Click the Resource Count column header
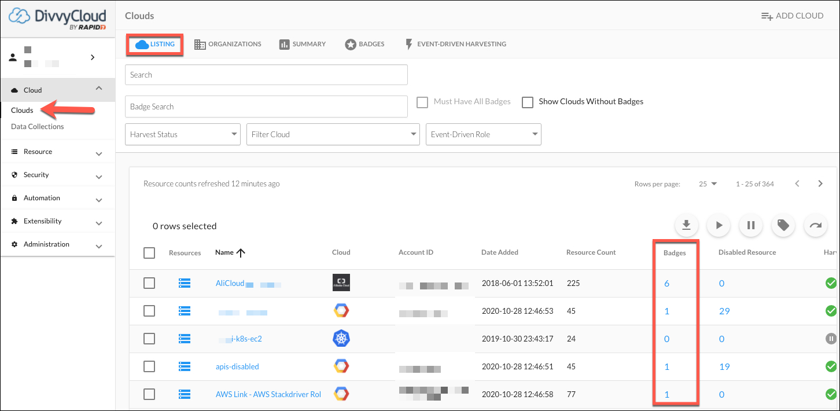840x411 pixels. [591, 252]
